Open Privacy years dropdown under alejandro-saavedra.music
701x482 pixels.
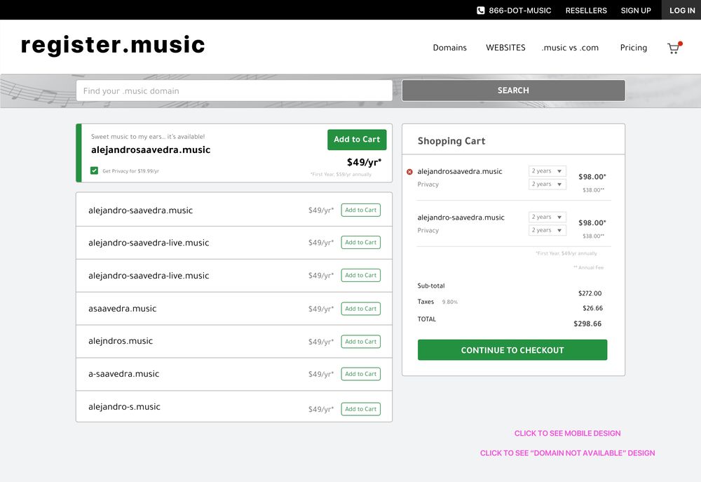click(547, 230)
